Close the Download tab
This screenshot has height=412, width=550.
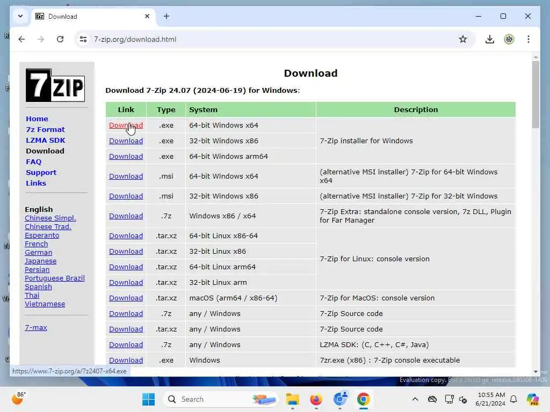(147, 16)
